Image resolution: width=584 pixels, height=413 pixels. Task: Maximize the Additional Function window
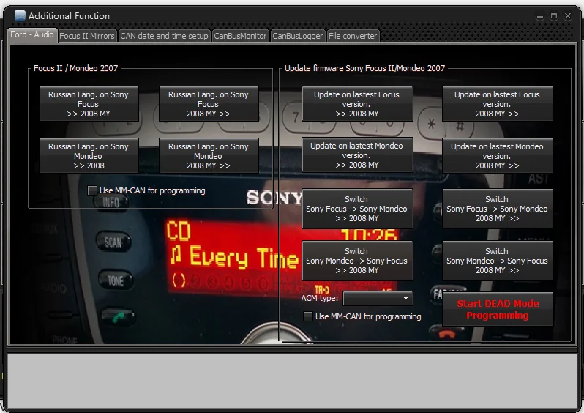pos(554,16)
